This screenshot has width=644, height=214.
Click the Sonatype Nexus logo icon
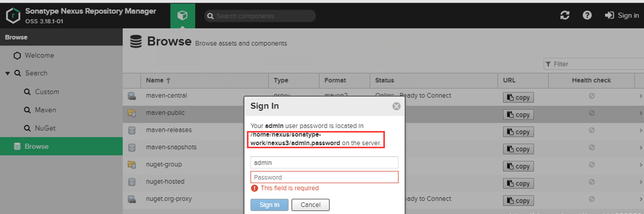tap(13, 16)
